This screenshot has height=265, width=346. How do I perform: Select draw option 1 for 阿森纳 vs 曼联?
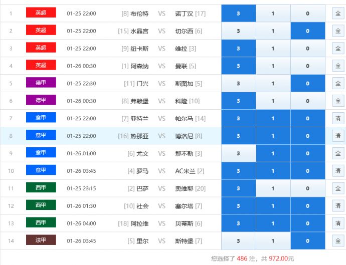coord(273,66)
